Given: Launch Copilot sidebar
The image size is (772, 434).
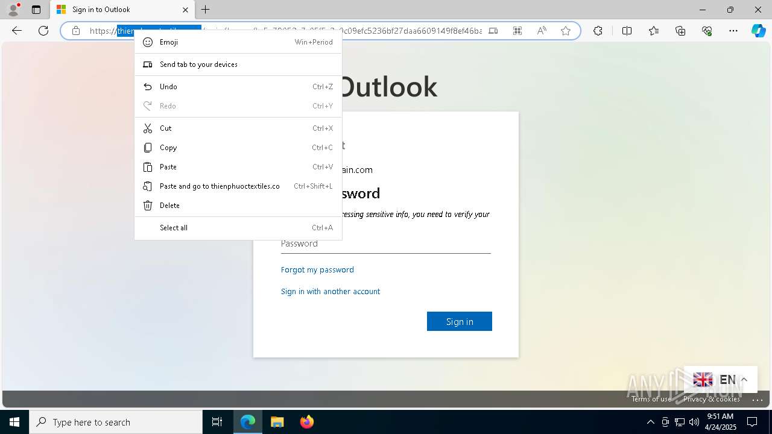Looking at the screenshot, I should [758, 31].
